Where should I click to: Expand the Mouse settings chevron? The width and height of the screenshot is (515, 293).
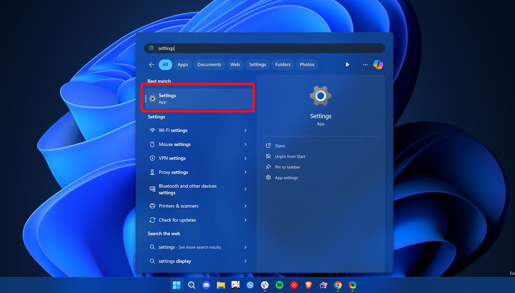[245, 144]
